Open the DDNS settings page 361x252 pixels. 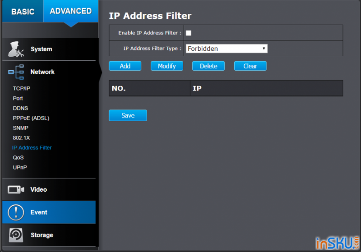20,108
